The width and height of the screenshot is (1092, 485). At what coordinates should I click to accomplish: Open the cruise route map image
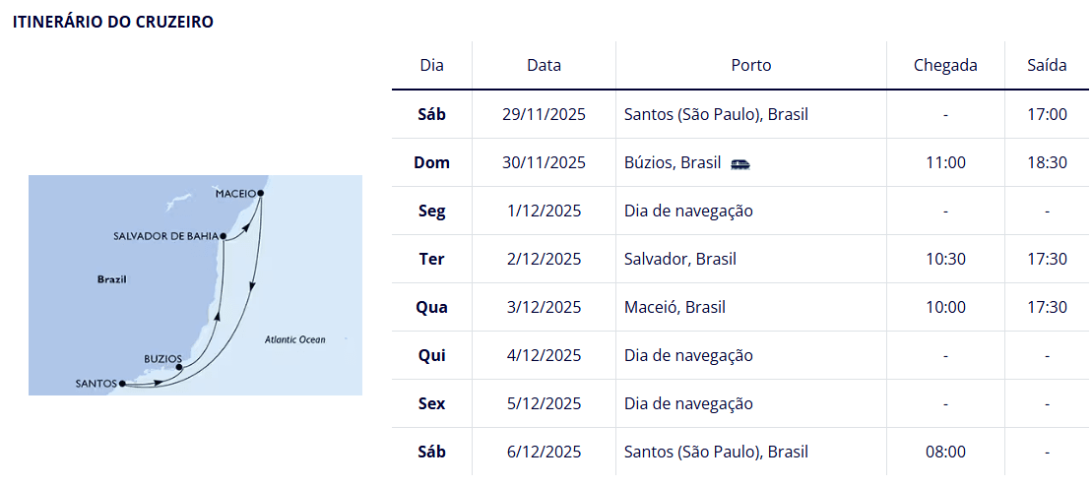tap(195, 285)
